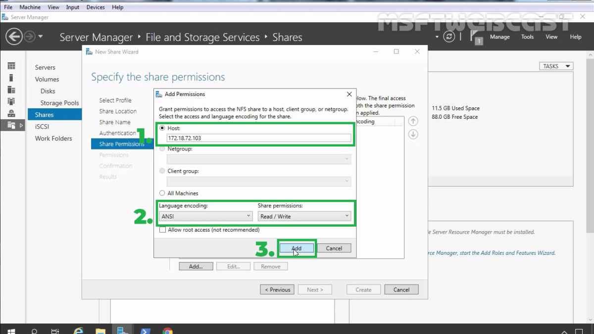The image size is (594, 334).
Task: Click File and Storage Services breadcrumb
Action: point(202,37)
